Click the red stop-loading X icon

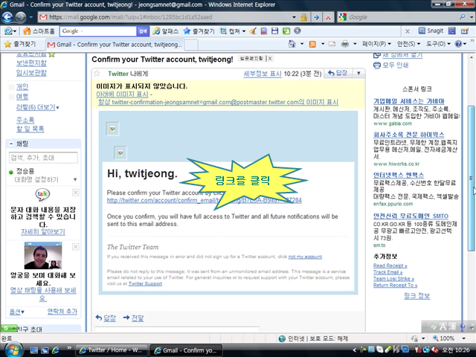[328, 17]
